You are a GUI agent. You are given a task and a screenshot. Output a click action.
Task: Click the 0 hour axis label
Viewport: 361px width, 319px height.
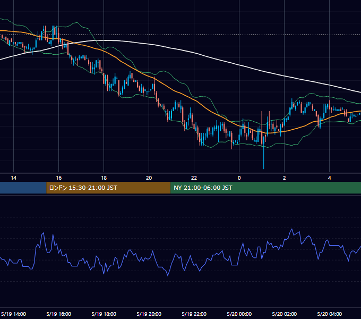coord(239,178)
